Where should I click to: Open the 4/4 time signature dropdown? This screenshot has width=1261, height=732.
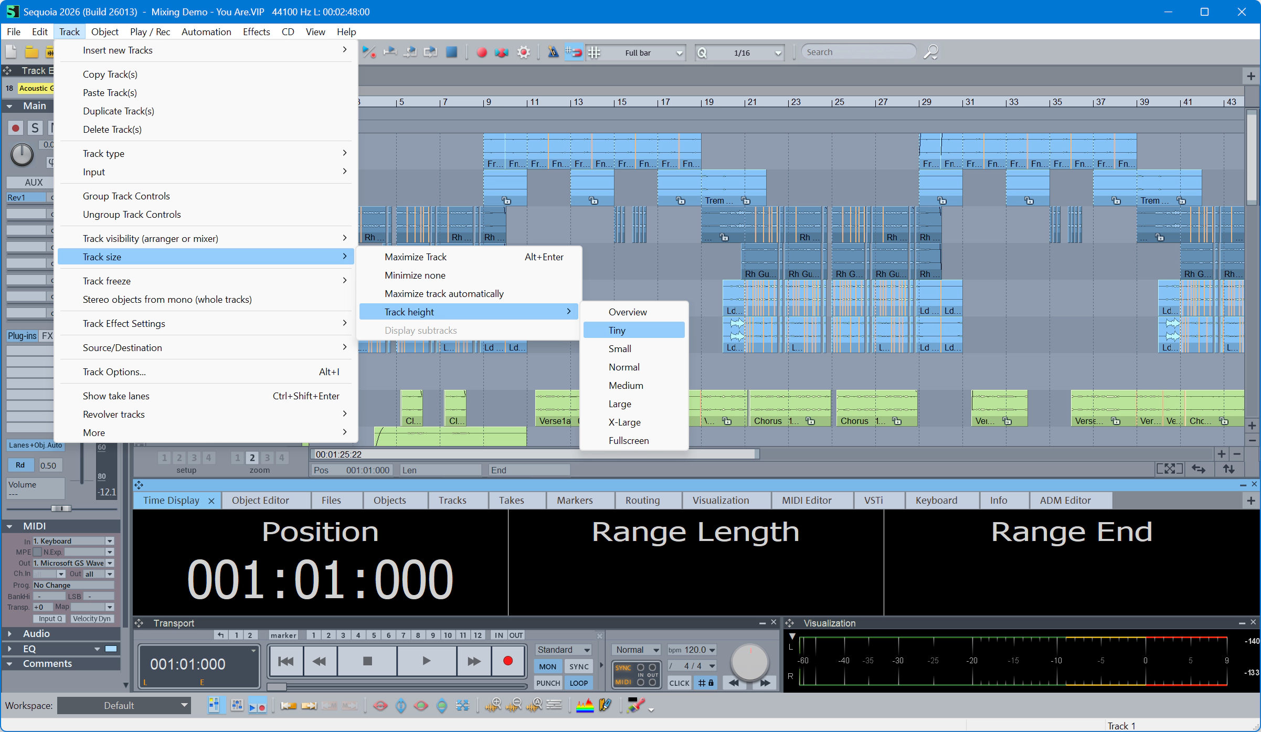692,666
